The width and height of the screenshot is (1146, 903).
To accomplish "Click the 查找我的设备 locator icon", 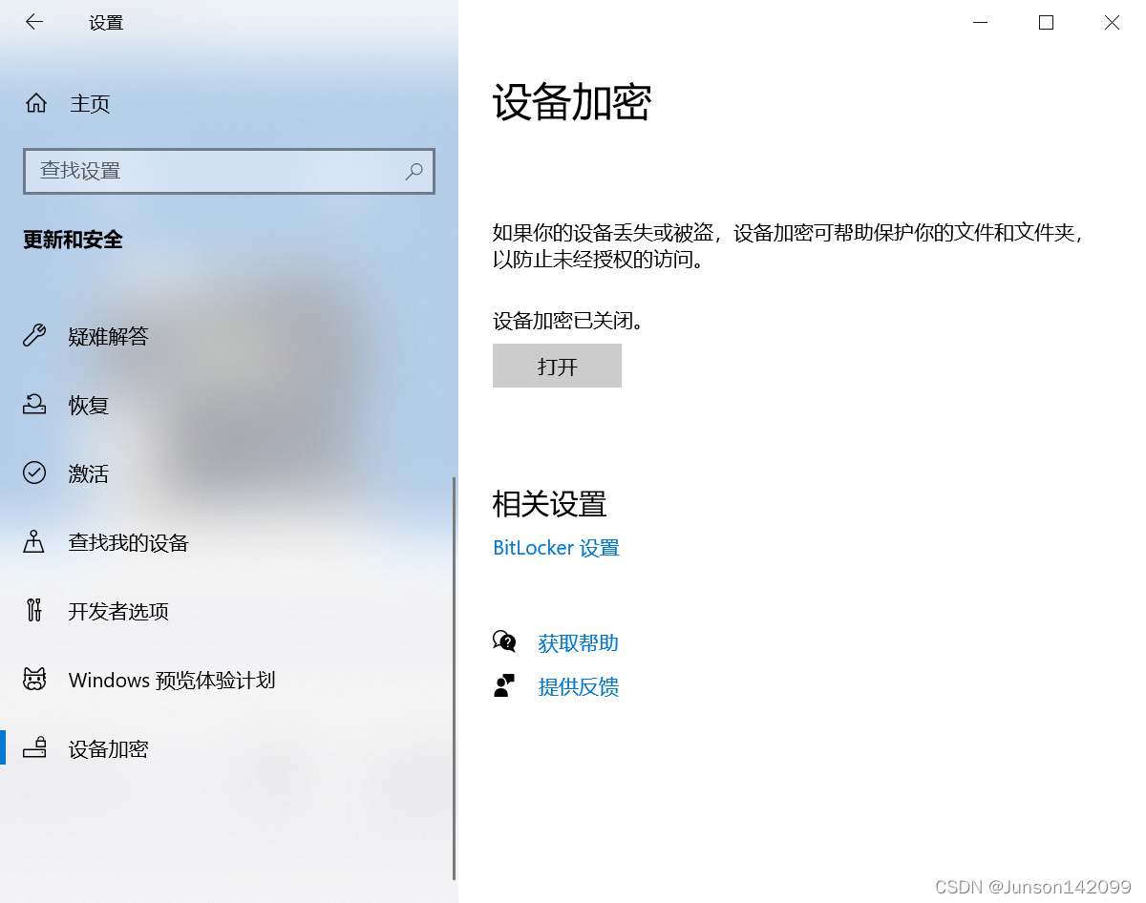I will [x=34, y=542].
